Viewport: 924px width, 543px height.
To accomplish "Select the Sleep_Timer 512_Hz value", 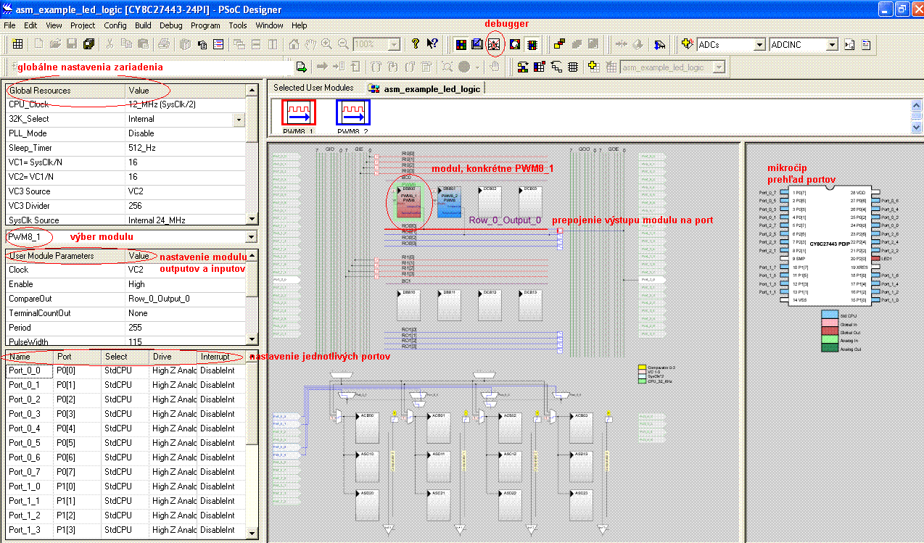I will [186, 148].
